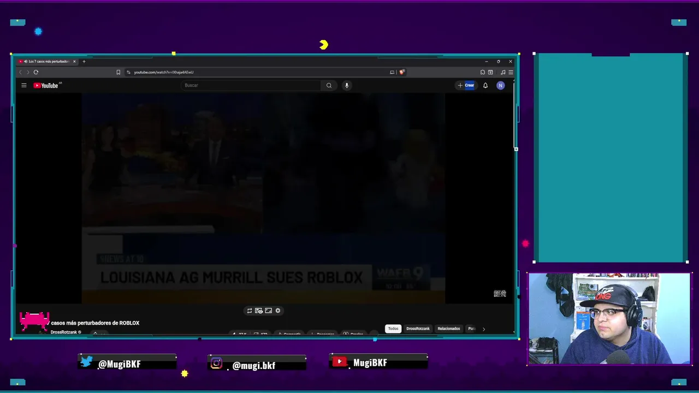Viewport: 699px width, 393px height.
Task: Go back using the browser back arrow
Action: [x=21, y=72]
